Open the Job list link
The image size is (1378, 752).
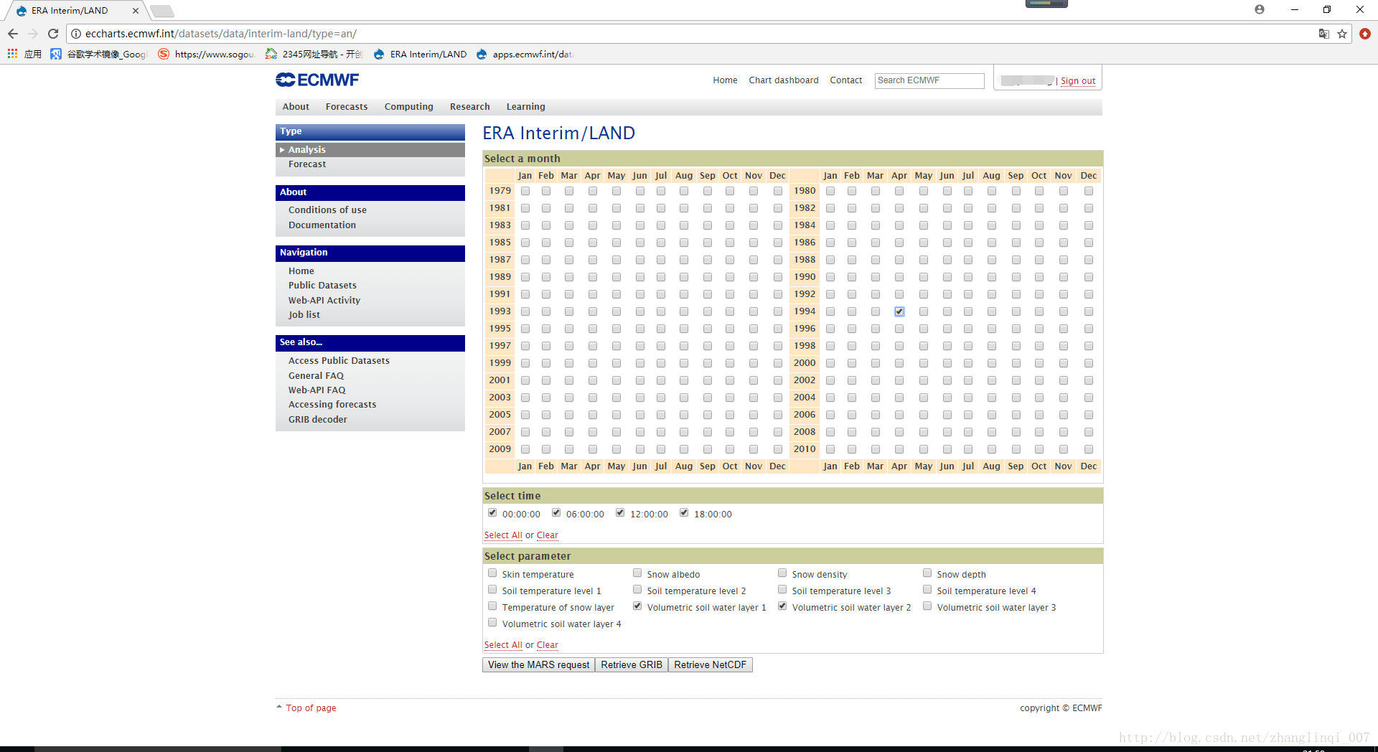point(304,315)
